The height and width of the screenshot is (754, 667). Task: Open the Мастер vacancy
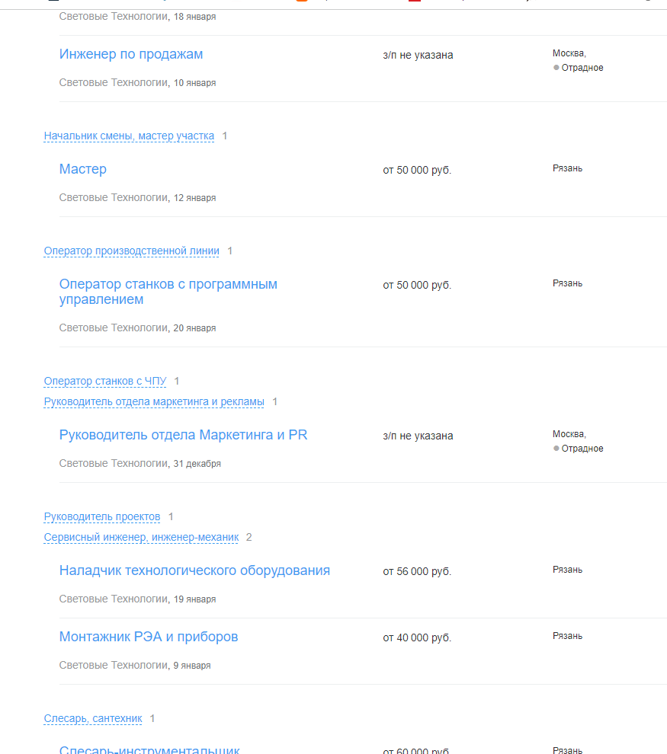tap(83, 169)
